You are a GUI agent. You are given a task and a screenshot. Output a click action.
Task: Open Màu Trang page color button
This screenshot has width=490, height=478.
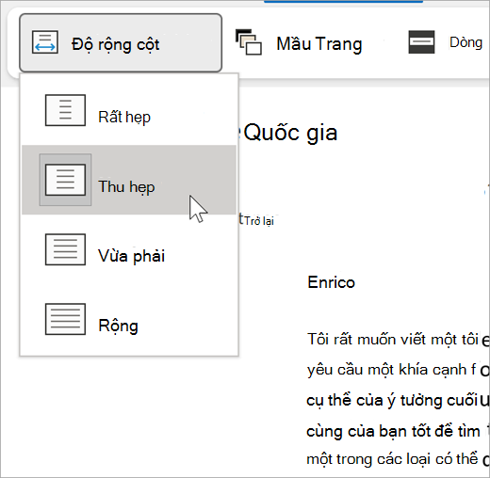point(299,43)
